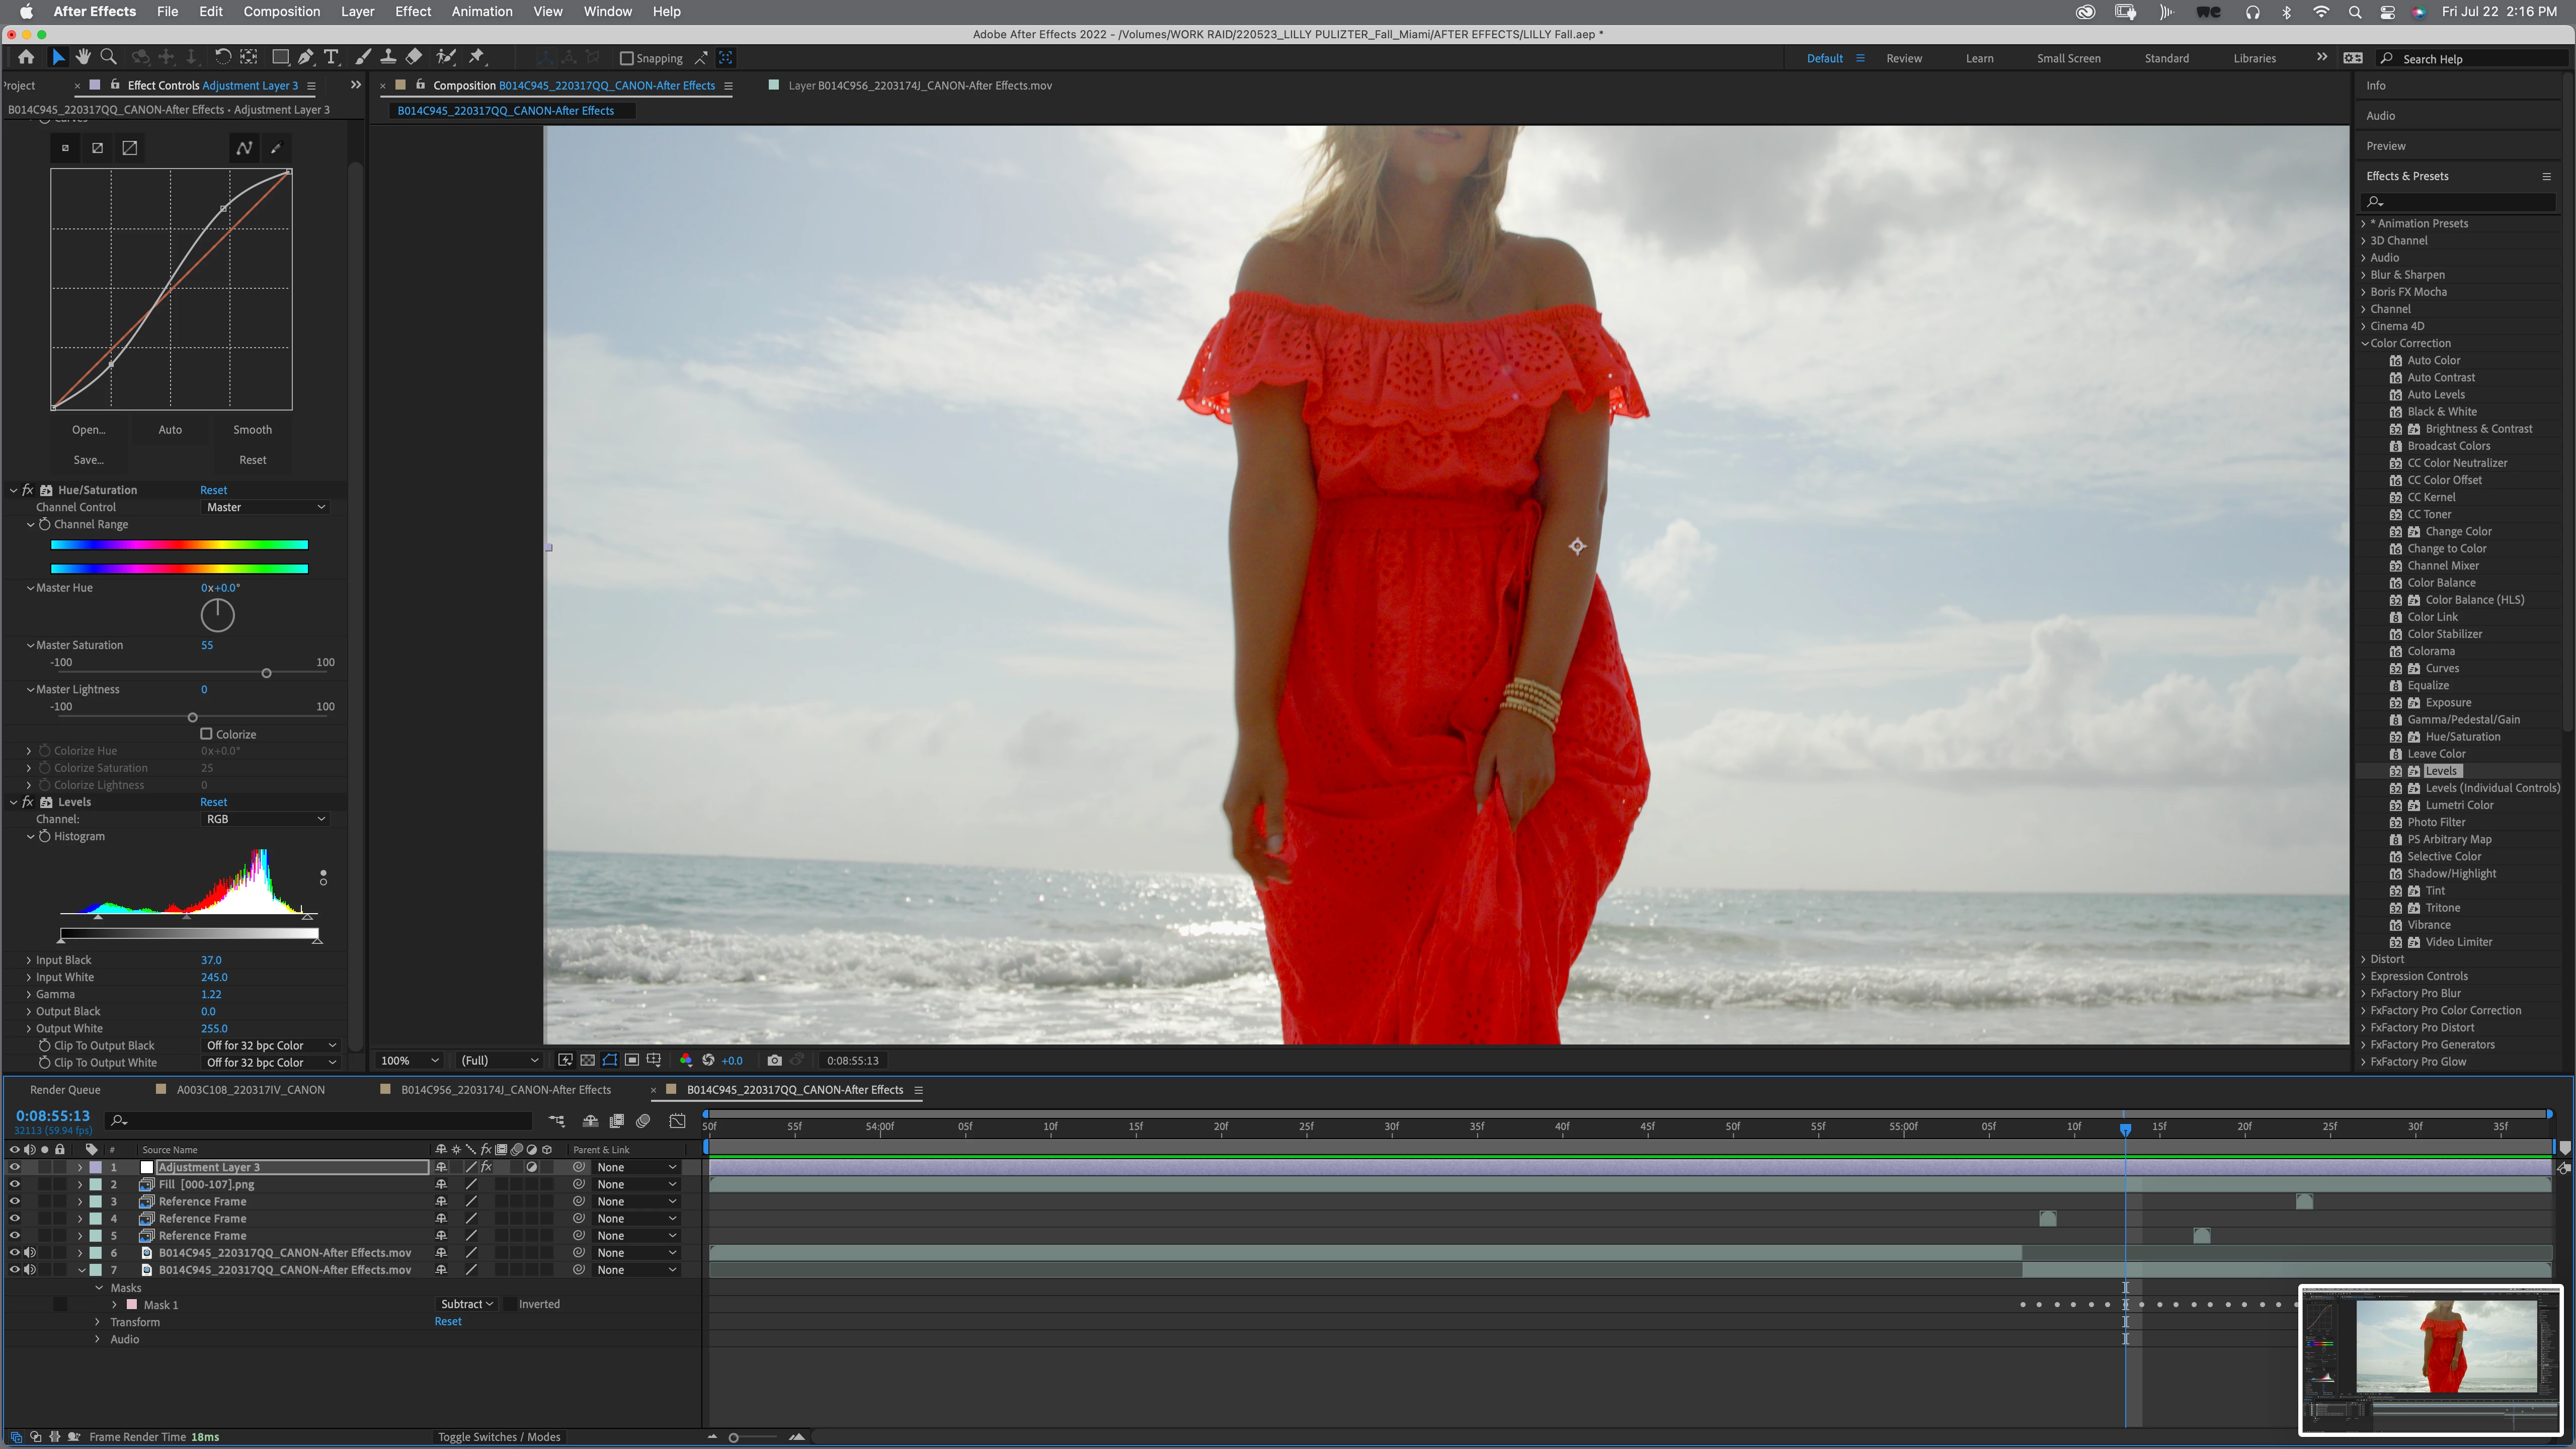2576x1449 pixels.
Task: Expand the Blur & Sharpen effects category
Action: click(2364, 275)
